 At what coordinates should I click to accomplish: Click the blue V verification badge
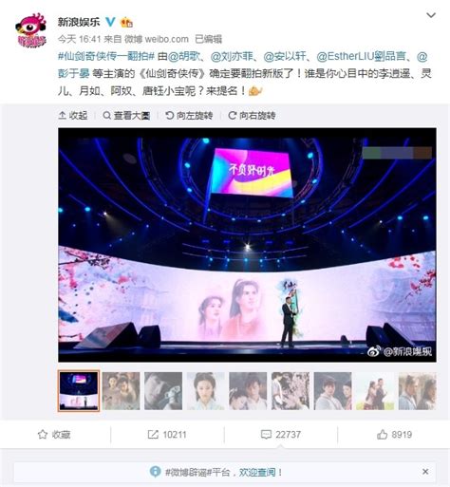110,22
